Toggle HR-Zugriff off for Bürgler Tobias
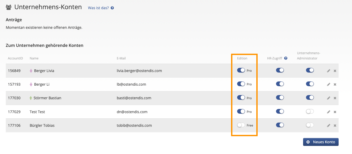This screenshot has width=352, height=154. coord(280,125)
